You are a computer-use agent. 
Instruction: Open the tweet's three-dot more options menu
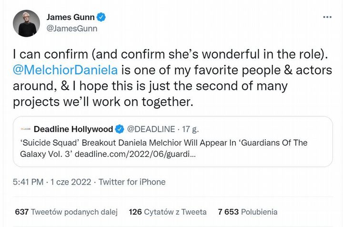[x=327, y=17]
